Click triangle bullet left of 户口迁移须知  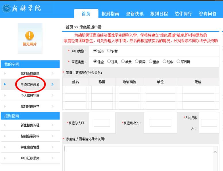pos(5,158)
